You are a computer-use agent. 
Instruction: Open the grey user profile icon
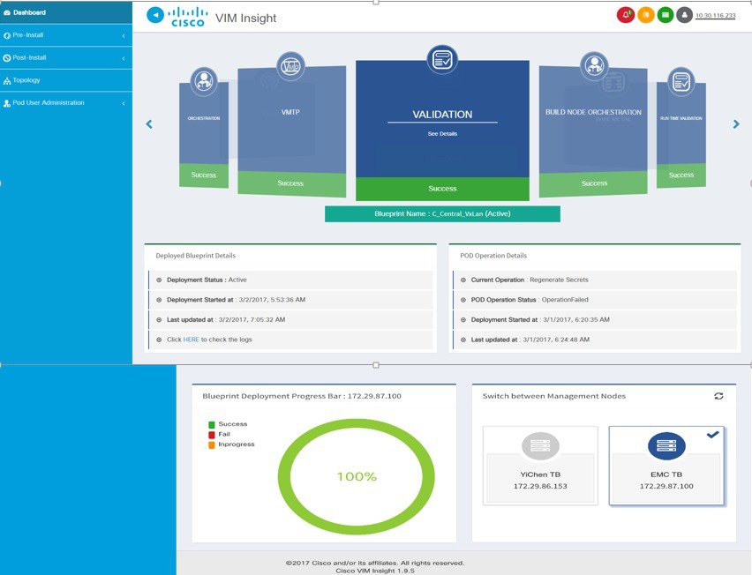pyautogui.click(x=684, y=15)
